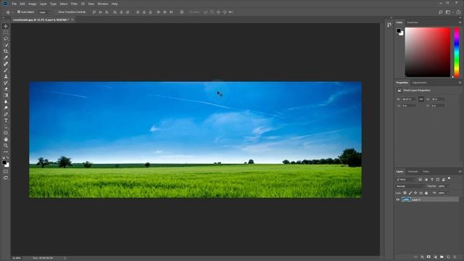Image resolution: width=464 pixels, height=261 pixels.
Task: Add a layer style with fx icon
Action: (x=422, y=257)
